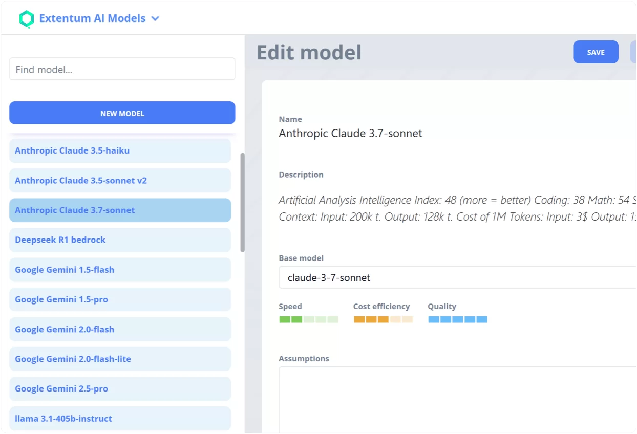637x434 pixels.
Task: Open llama 3.1-405b-instruct model
Action: 120,418
